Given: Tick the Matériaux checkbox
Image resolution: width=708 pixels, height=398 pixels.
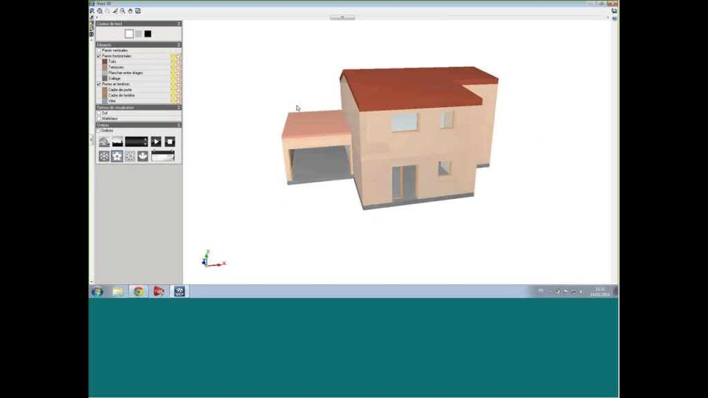Looking at the screenshot, I should point(99,118).
